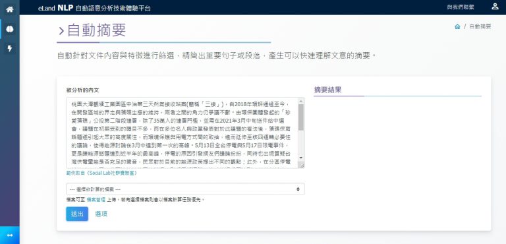Image resolution: width=506 pixels, height=244 pixels.
Task: Click the textarea scroll down arrow
Action: click(x=301, y=158)
